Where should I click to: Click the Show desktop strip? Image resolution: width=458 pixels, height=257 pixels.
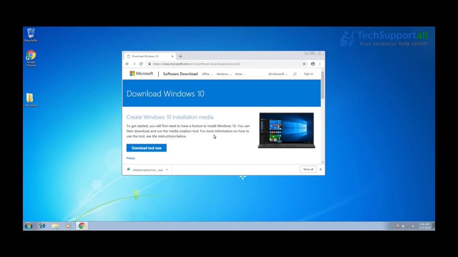click(433, 226)
